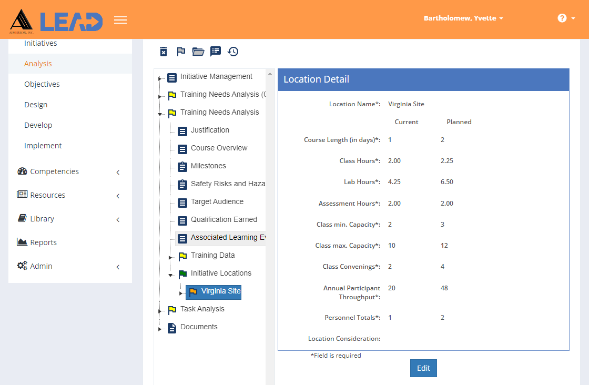The width and height of the screenshot is (589, 385).
Task: Click the comments list icon in toolbar
Action: [216, 52]
